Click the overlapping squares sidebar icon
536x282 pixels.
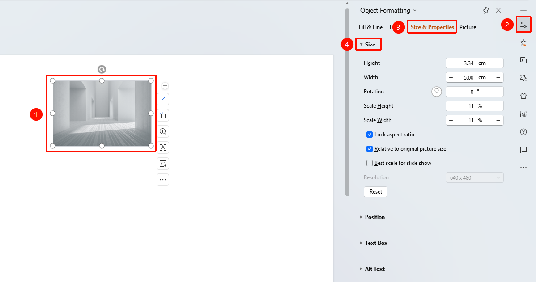(x=523, y=60)
